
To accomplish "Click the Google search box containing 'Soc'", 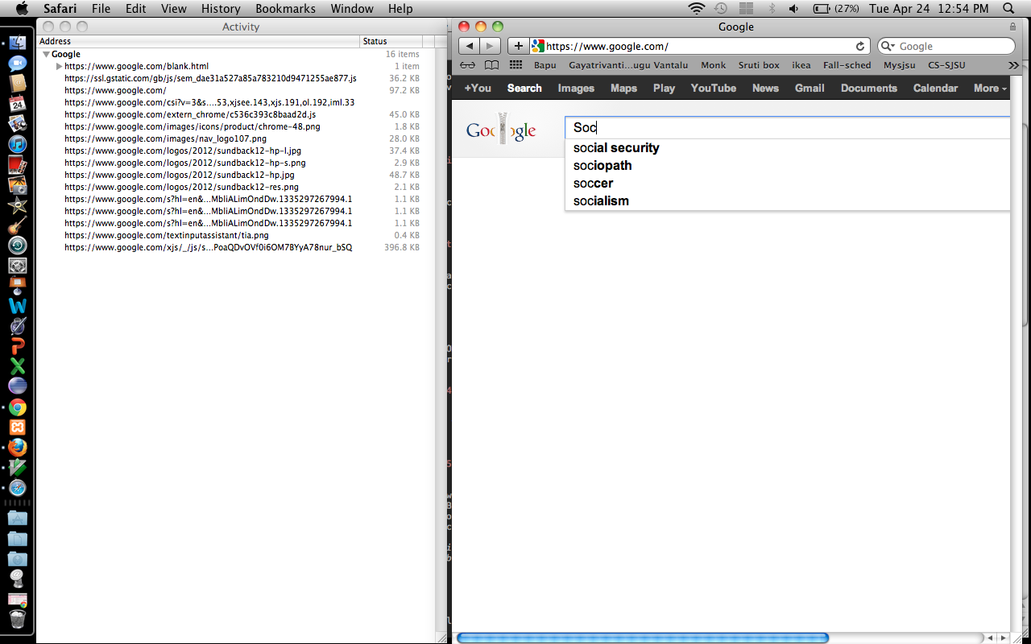I will point(787,127).
